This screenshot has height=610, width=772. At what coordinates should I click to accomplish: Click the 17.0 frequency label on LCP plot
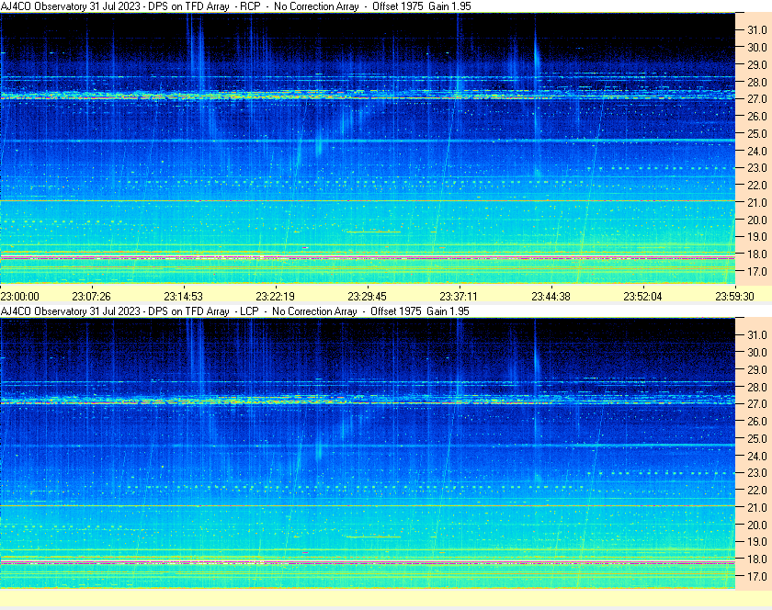coord(756,577)
